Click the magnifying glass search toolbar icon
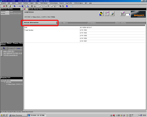The height and width of the screenshot is (117, 147). point(25,6)
